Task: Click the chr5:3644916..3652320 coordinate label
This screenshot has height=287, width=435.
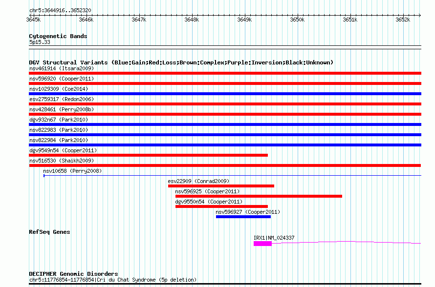Action: tap(60, 10)
